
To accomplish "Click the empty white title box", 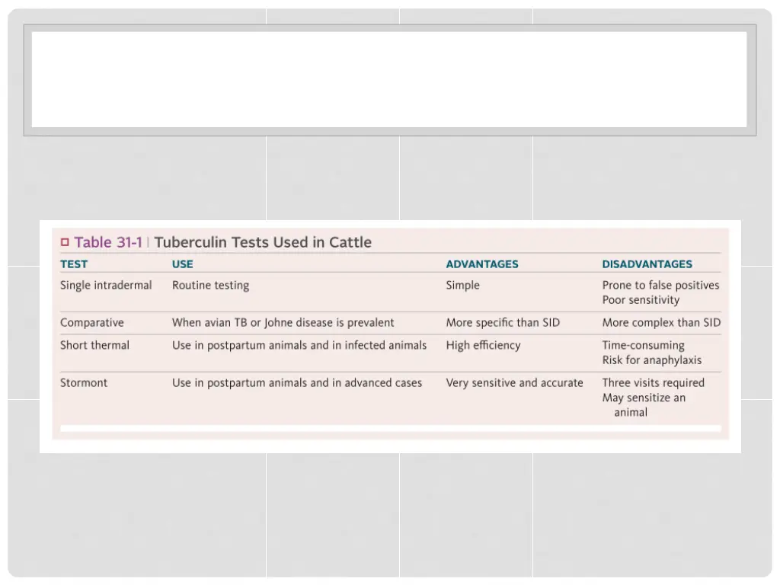I will [389, 79].
